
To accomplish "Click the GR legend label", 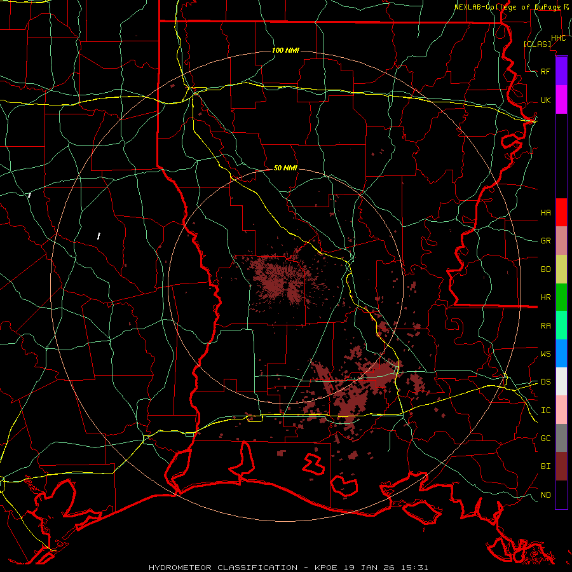I will [x=545, y=241].
